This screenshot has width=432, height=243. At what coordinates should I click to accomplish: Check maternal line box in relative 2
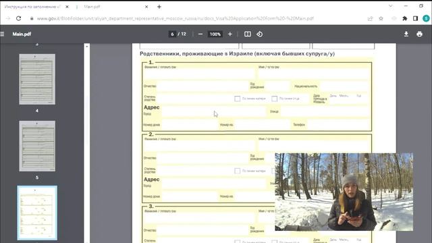(237, 171)
